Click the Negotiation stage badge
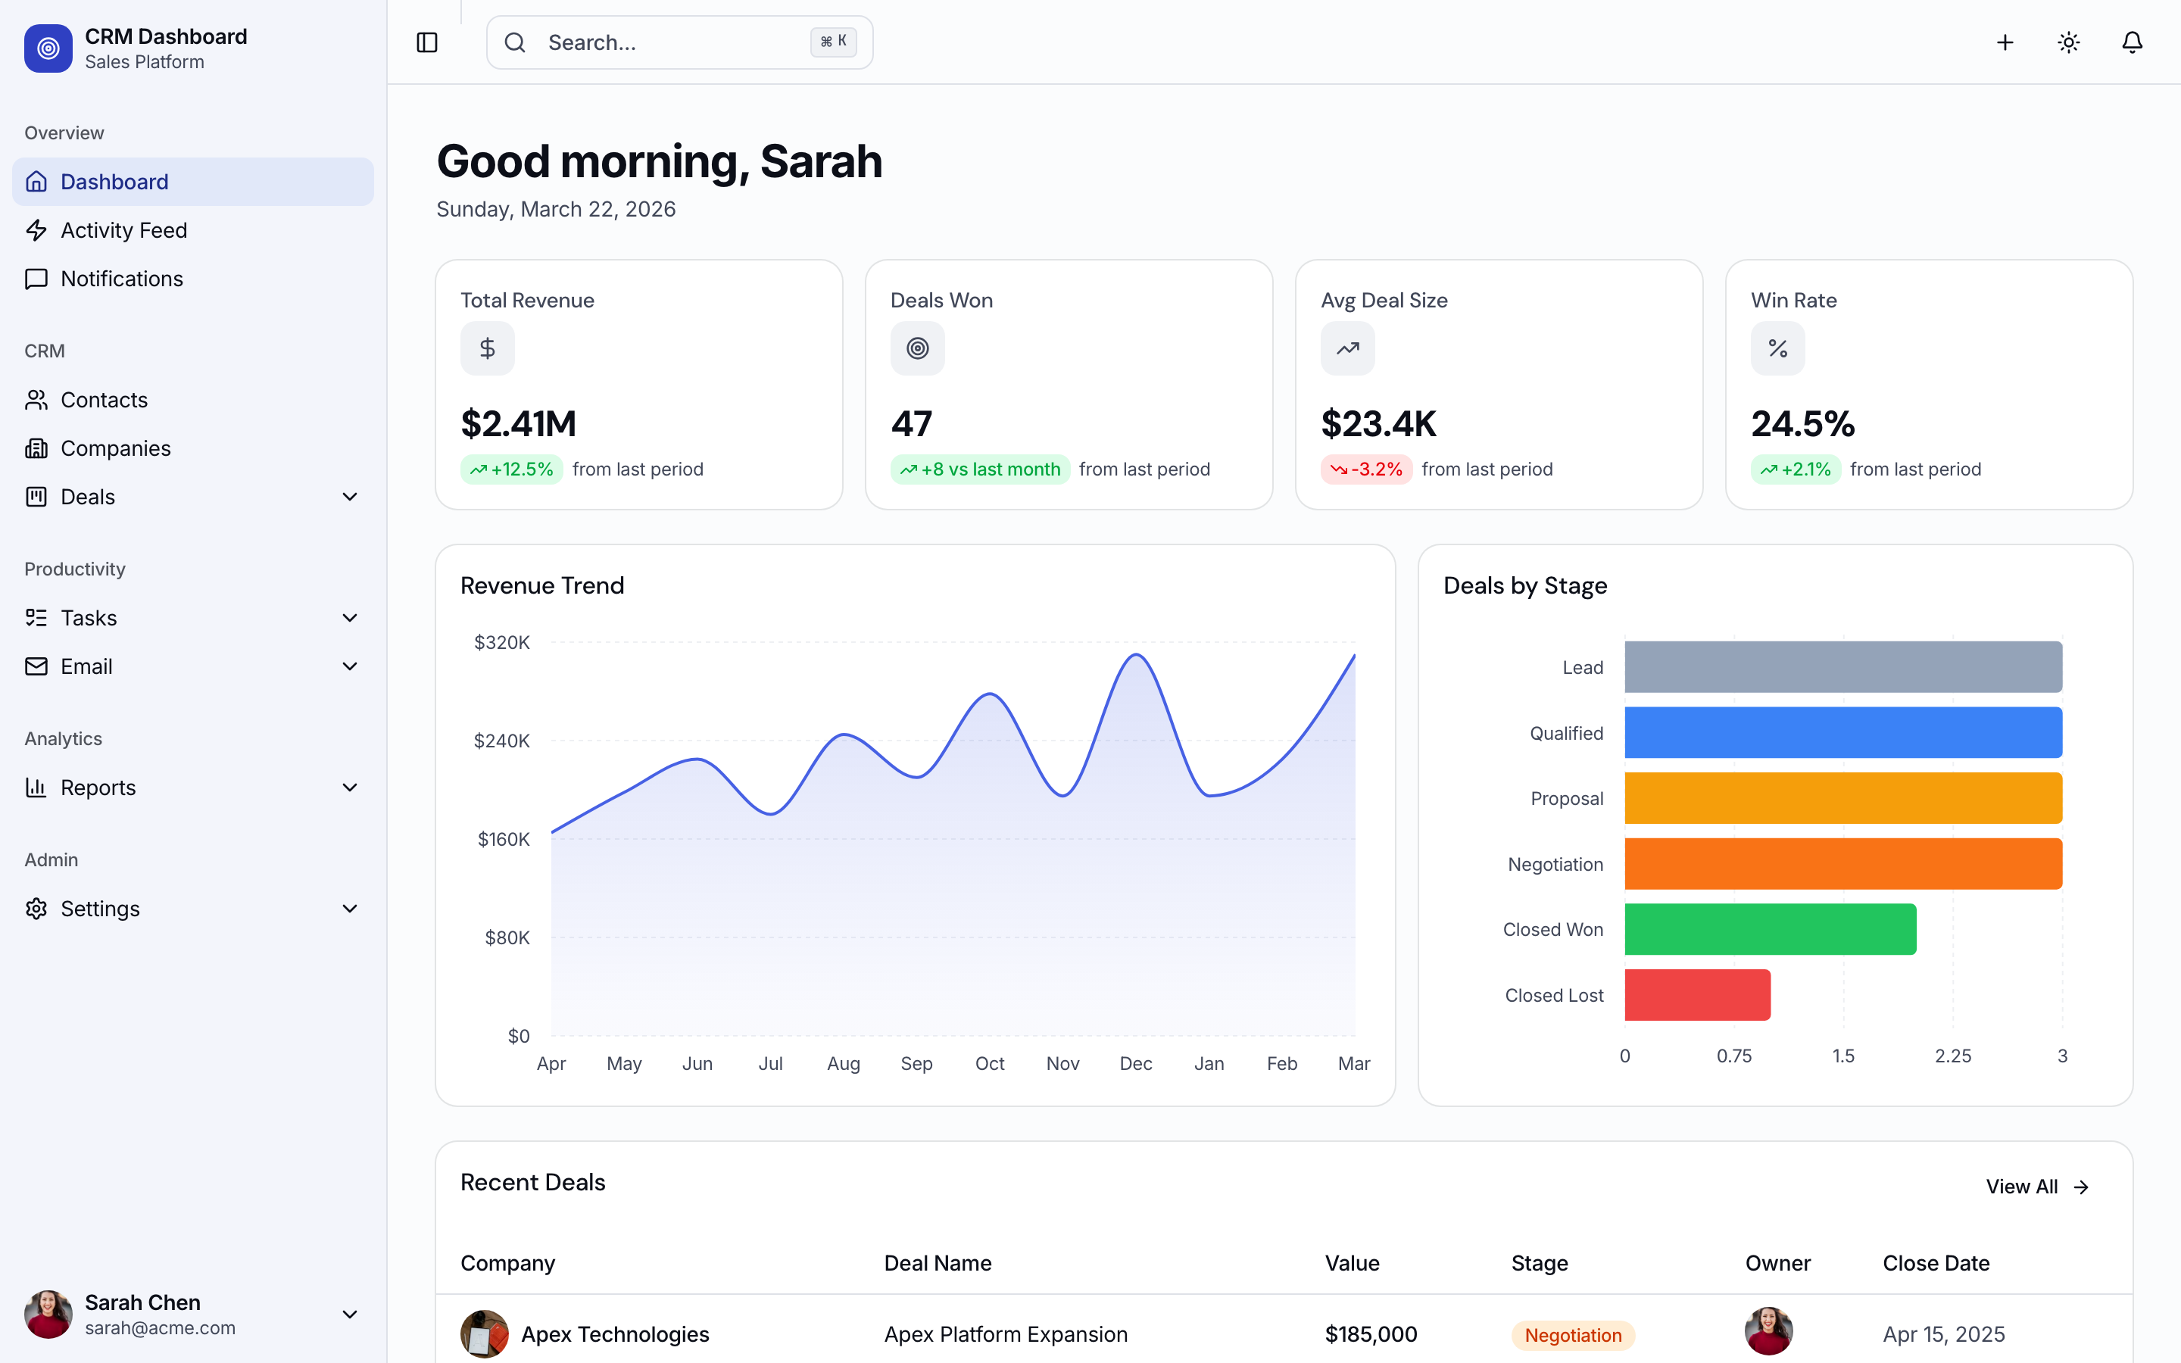Viewport: 2181px width, 1363px height. click(1572, 1334)
